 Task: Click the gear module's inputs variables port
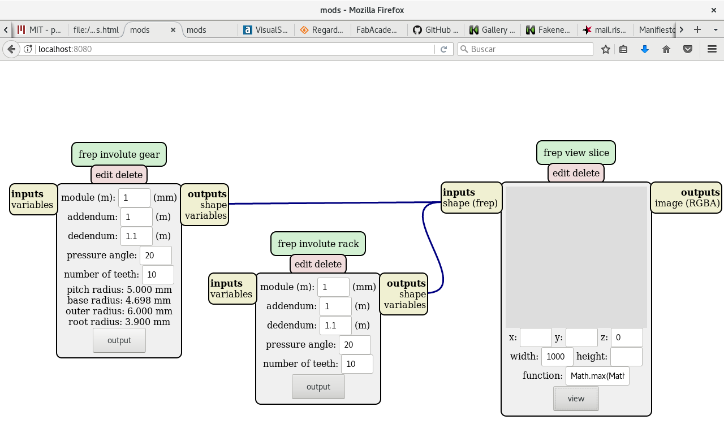pos(32,205)
